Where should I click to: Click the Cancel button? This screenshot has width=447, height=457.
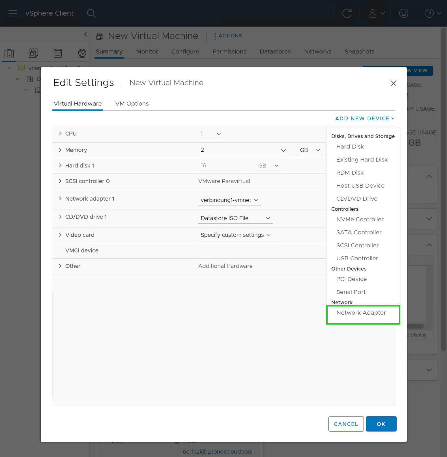click(x=346, y=424)
